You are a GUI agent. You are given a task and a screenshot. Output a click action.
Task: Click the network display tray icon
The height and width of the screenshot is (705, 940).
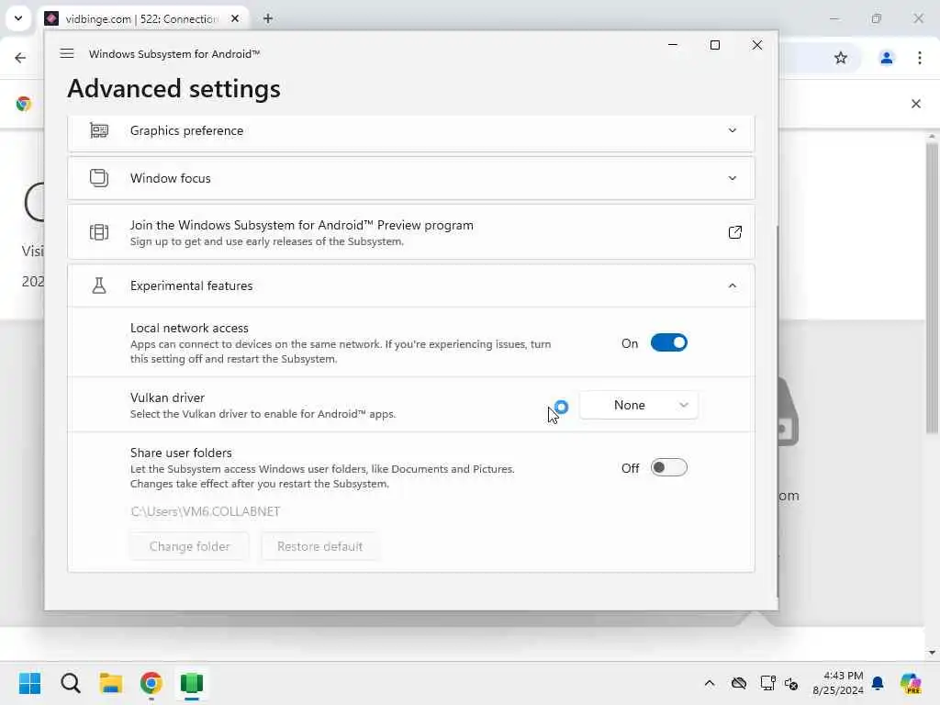[767, 683]
